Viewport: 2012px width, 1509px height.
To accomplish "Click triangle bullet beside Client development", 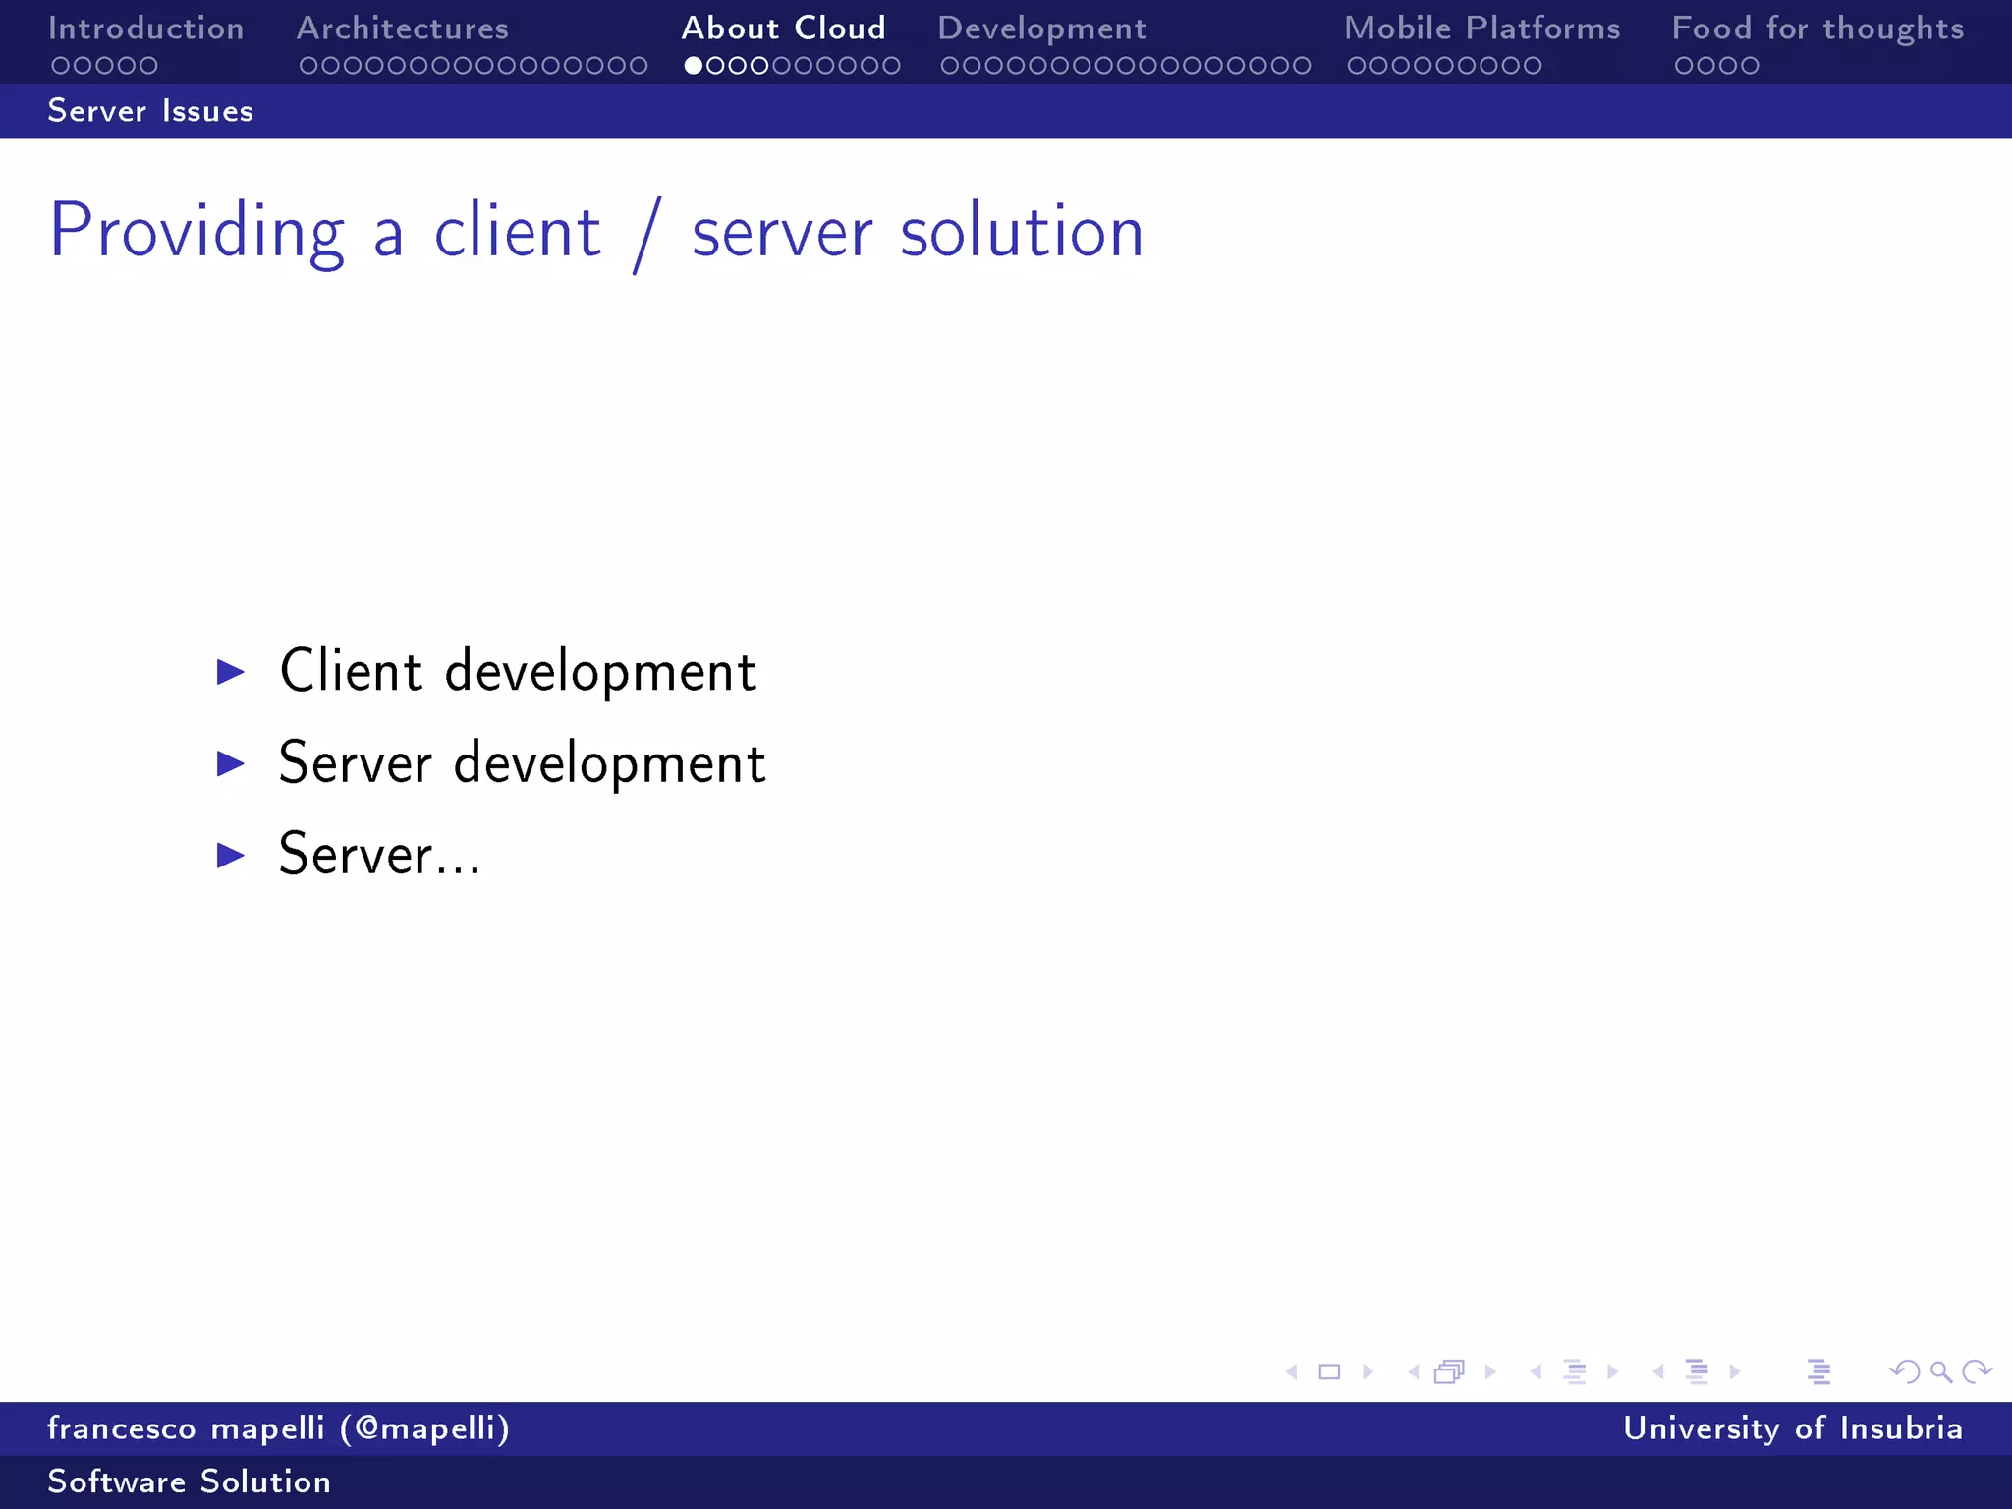I will [231, 672].
